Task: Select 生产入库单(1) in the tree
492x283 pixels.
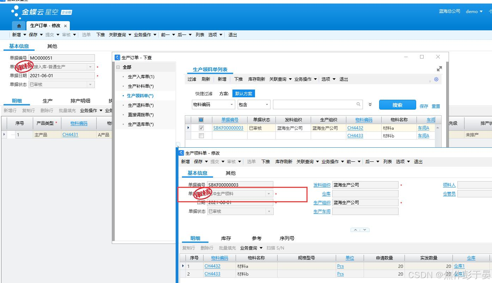Action: point(141,76)
